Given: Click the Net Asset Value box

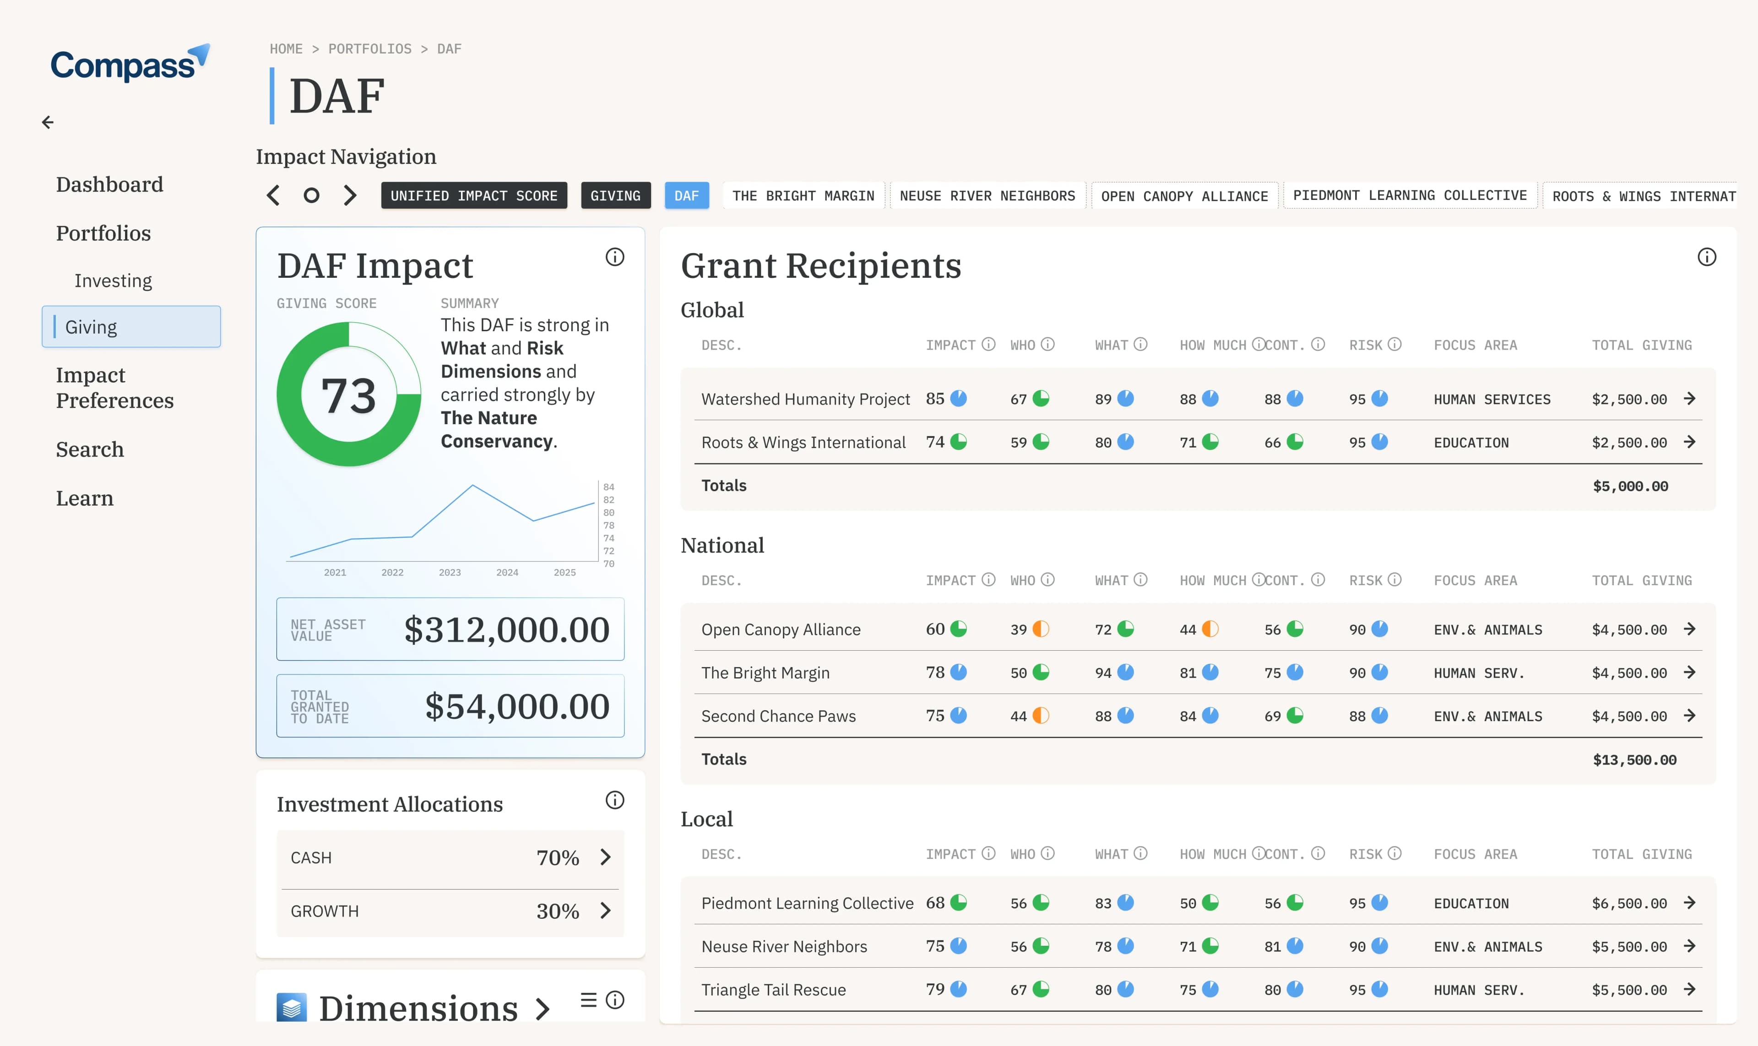Looking at the screenshot, I should (x=450, y=630).
